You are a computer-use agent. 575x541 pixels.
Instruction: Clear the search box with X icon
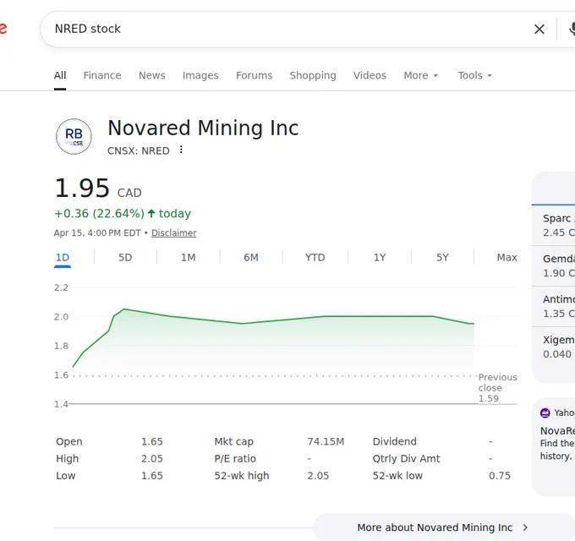(x=539, y=30)
